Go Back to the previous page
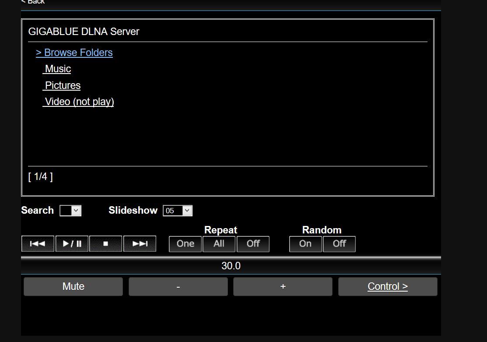 (x=33, y=2)
